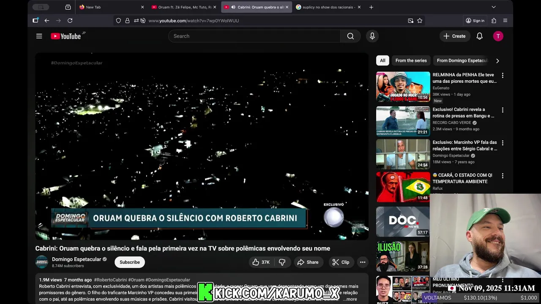Select the From Domingo Espetacular chip
The image size is (541, 304).
pos(462,61)
